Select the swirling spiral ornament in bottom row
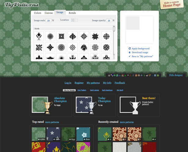188x152 pixels. click(x=61, y=57)
